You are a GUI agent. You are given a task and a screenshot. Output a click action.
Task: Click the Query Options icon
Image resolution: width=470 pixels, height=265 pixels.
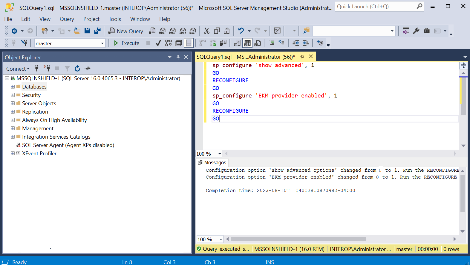point(179,43)
